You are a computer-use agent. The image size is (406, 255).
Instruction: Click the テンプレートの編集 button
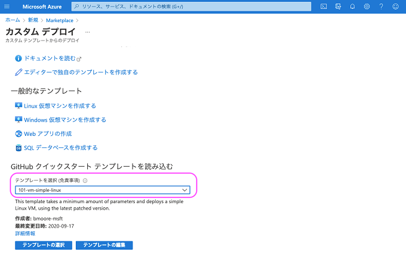[x=104, y=245]
